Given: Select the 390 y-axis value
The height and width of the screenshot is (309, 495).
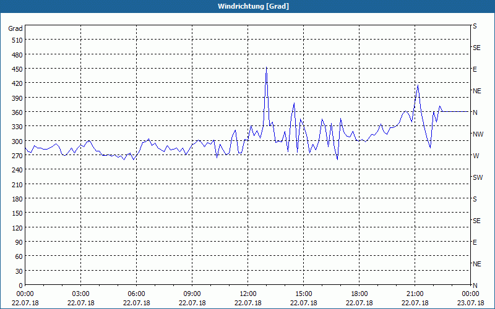Looking at the screenshot, I should [17, 98].
